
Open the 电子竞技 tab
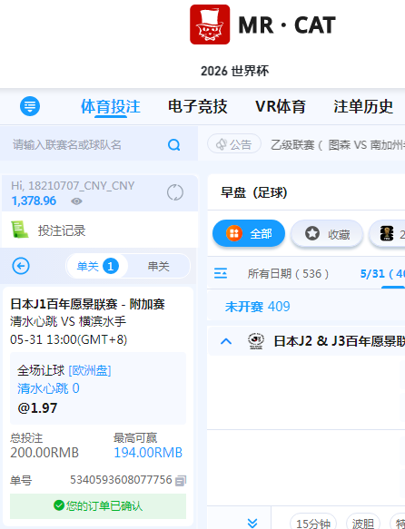[198, 106]
